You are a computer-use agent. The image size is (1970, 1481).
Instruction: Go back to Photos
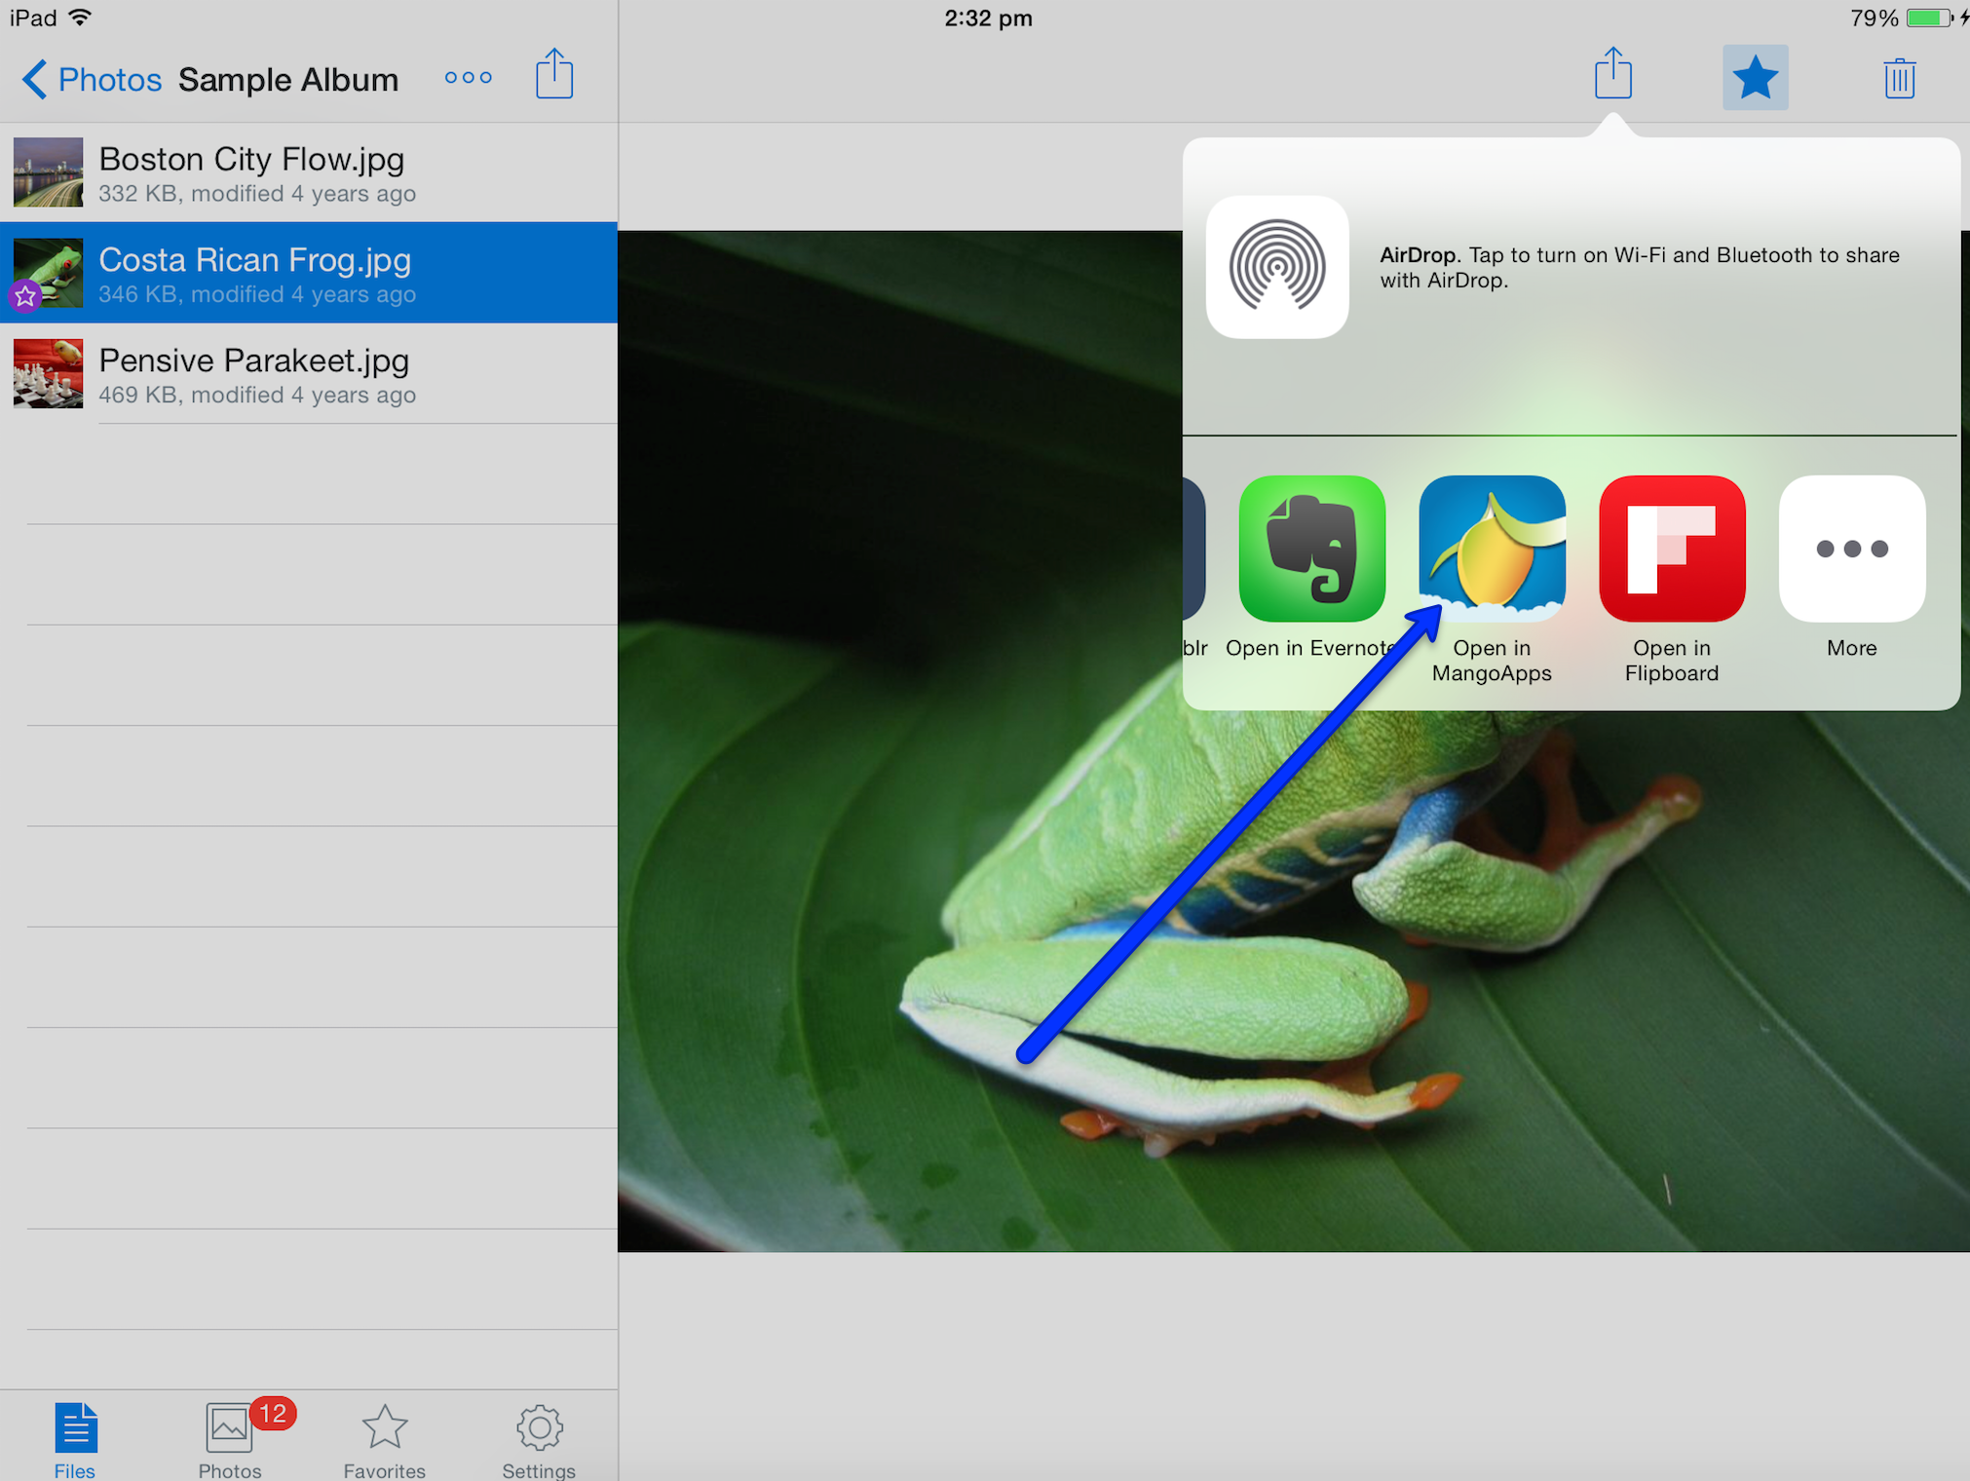[92, 79]
